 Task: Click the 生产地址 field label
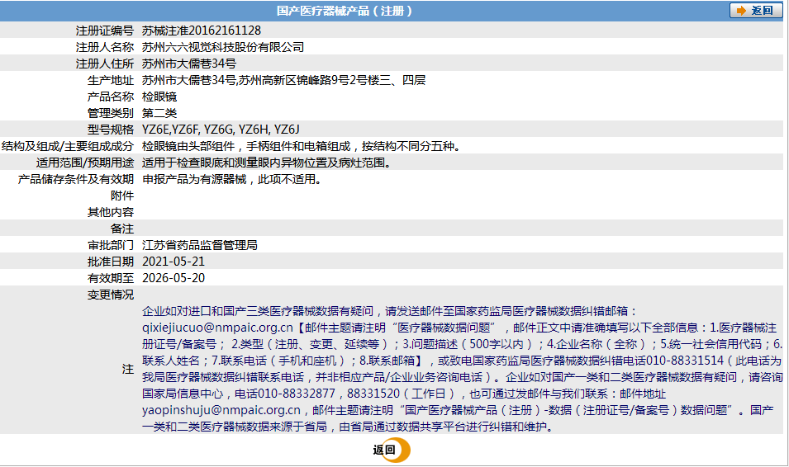coord(111,80)
